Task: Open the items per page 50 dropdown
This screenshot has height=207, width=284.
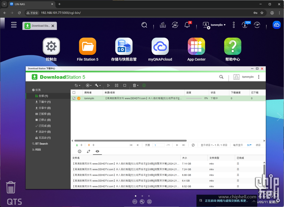Action: (249, 145)
